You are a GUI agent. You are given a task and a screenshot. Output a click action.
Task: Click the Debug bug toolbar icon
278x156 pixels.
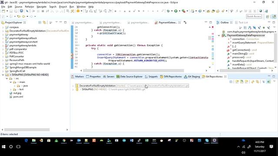click(168, 11)
